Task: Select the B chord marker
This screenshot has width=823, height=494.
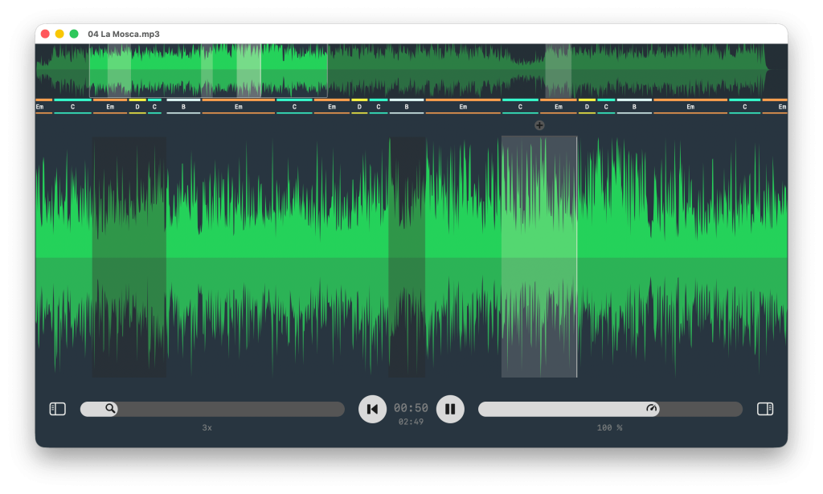Action: pos(184,105)
